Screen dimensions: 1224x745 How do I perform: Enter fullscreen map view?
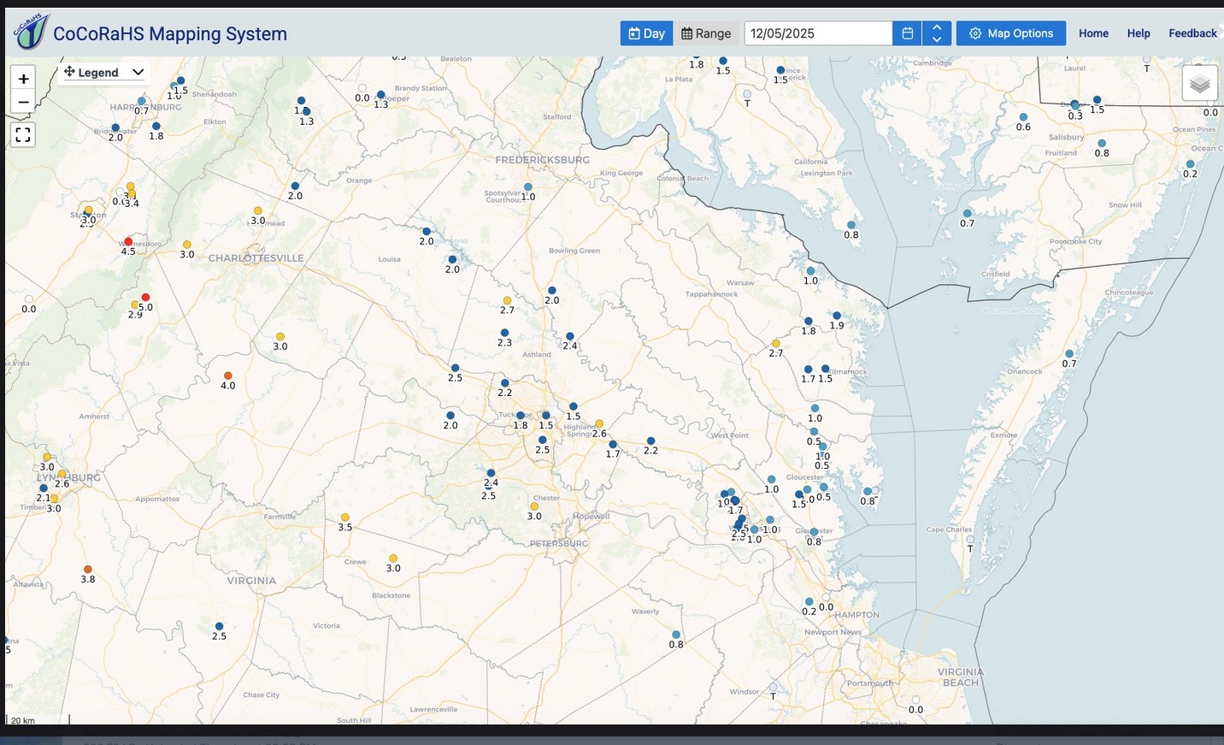[23, 134]
